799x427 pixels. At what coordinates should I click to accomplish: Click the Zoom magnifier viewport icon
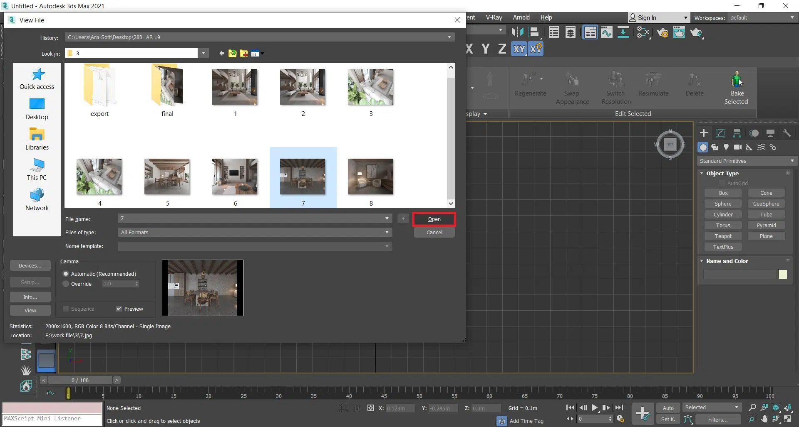coord(752,407)
